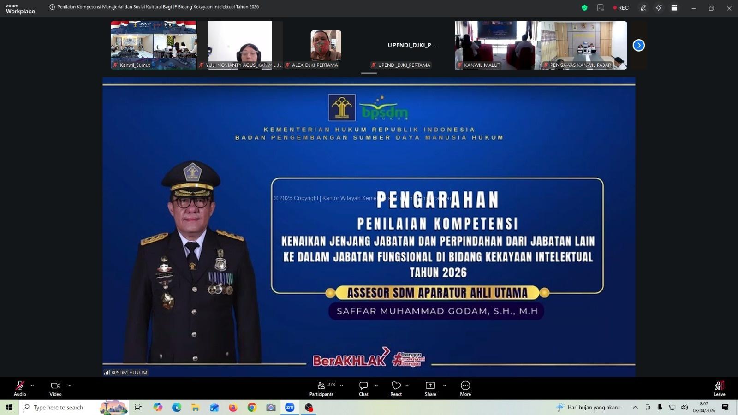The width and height of the screenshot is (738, 415).
Task: Start Share screen
Action: (x=430, y=388)
